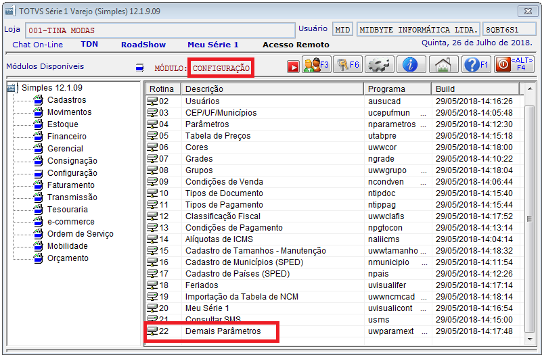
Task: Click the MIDBYTE INFORMÁTICA LTDA. field
Action: coord(418,30)
